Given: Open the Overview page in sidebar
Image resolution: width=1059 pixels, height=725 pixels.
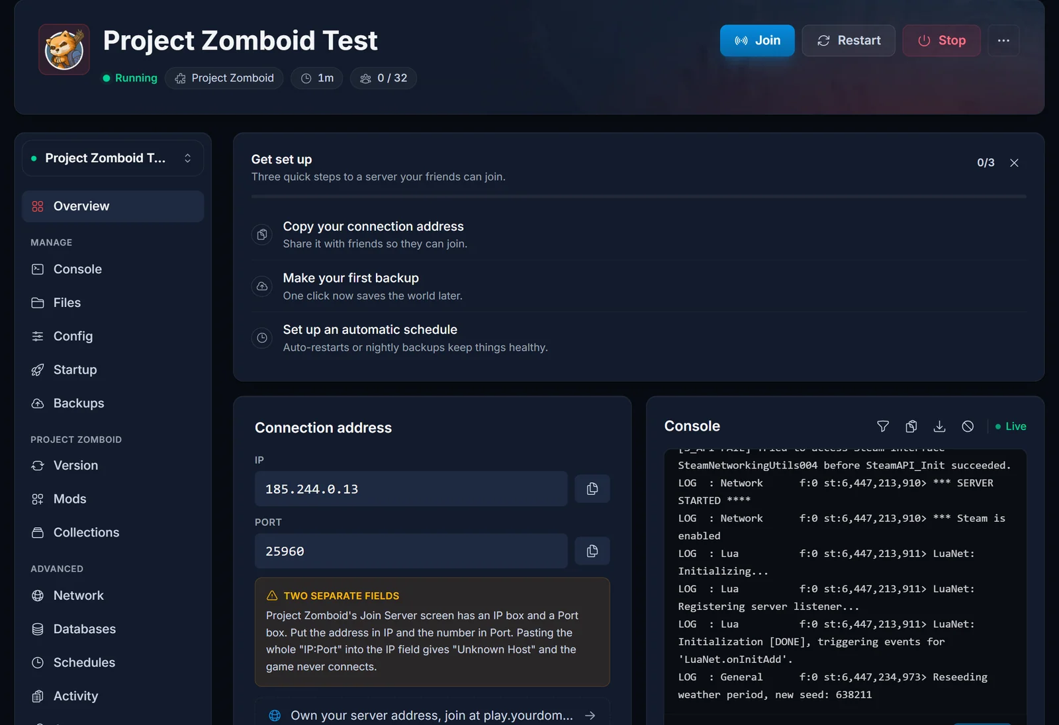Looking at the screenshot, I should coord(113,206).
